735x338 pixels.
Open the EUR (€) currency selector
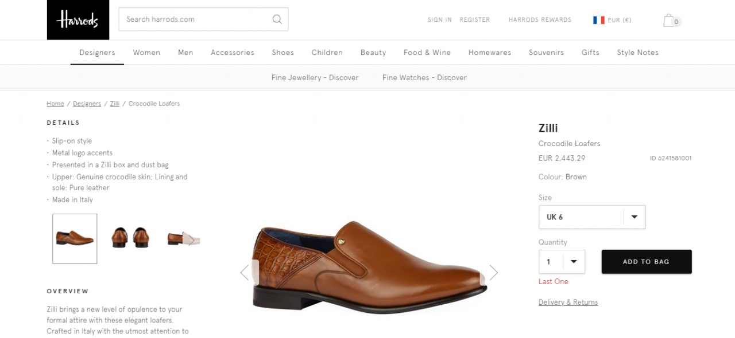pos(619,20)
